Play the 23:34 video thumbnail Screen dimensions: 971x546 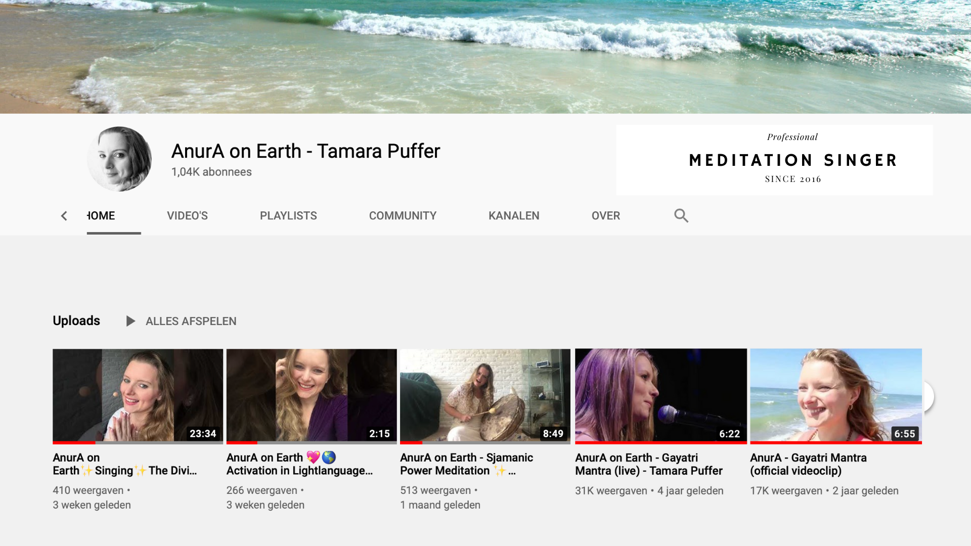point(138,395)
